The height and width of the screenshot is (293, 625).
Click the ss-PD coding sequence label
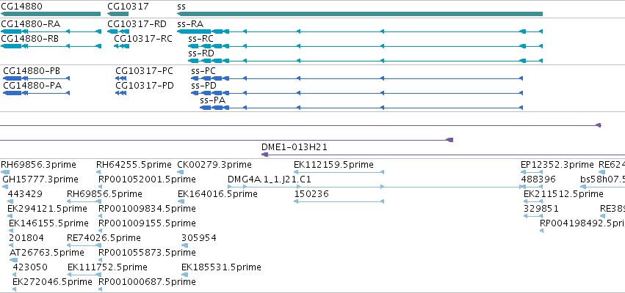pos(203,86)
